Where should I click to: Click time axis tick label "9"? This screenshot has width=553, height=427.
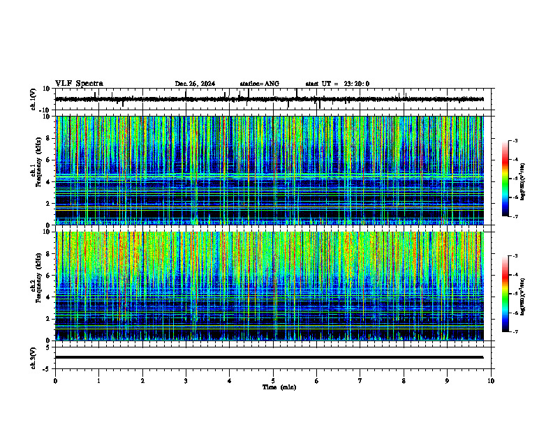coord(447,381)
